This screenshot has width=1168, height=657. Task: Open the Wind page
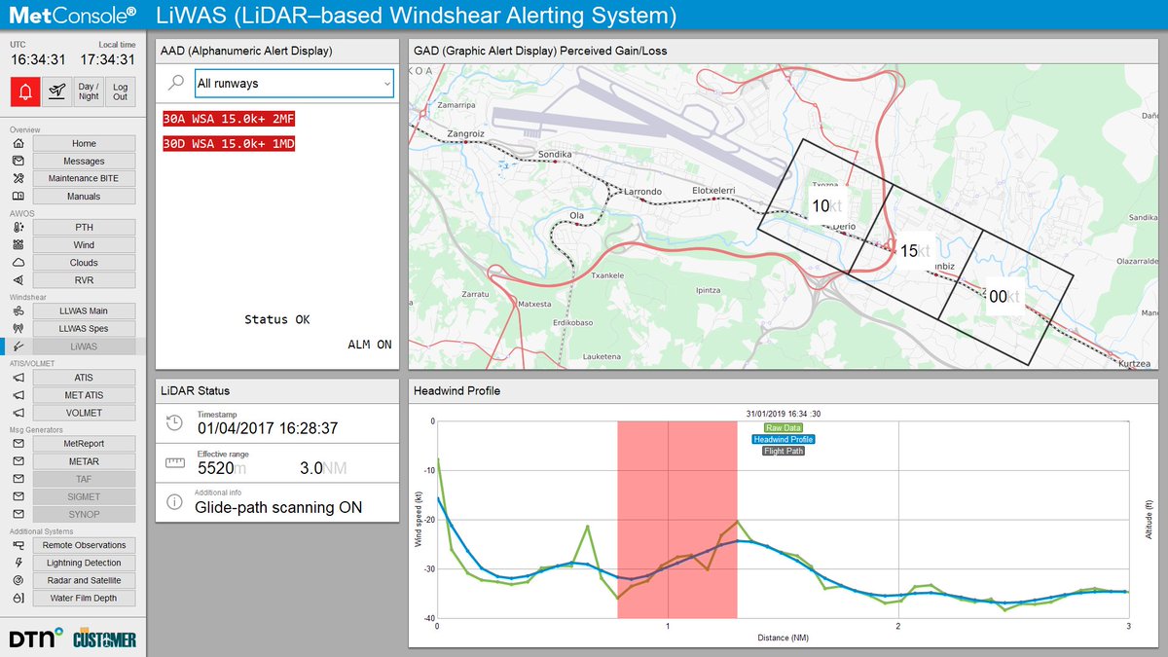point(84,244)
